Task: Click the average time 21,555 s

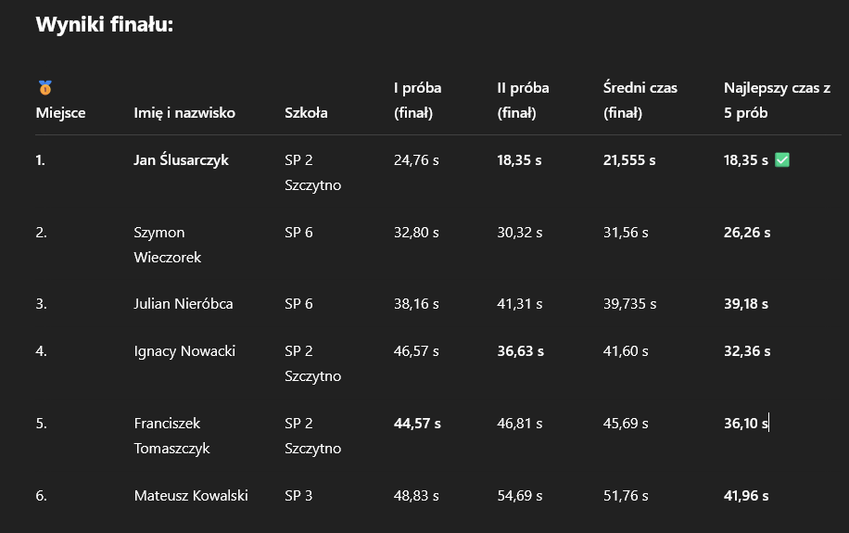Action: [x=629, y=160]
